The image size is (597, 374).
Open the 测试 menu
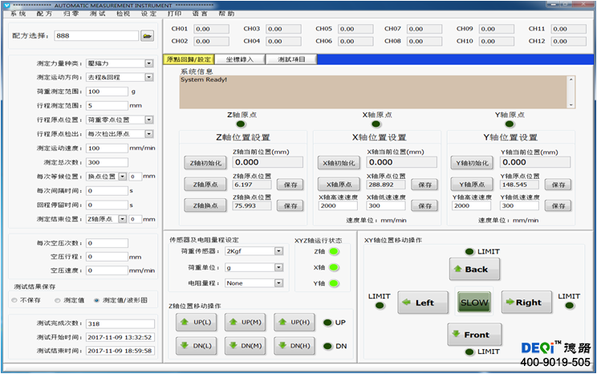point(97,14)
